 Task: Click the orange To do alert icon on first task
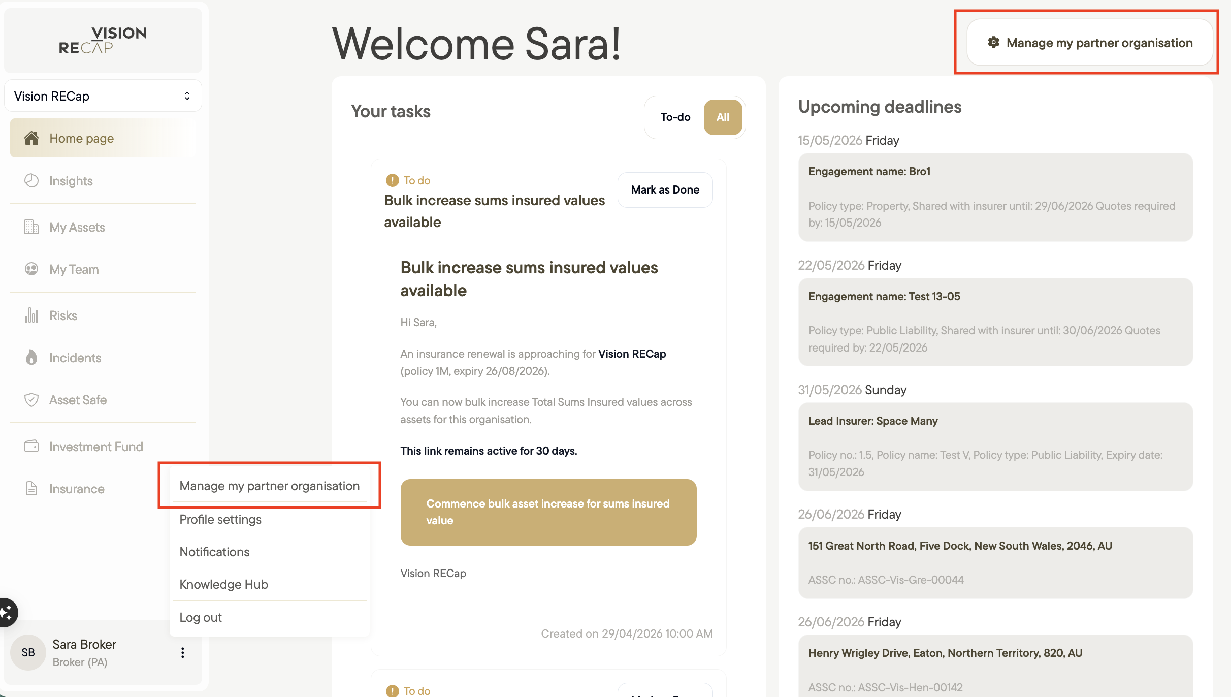[x=392, y=180]
